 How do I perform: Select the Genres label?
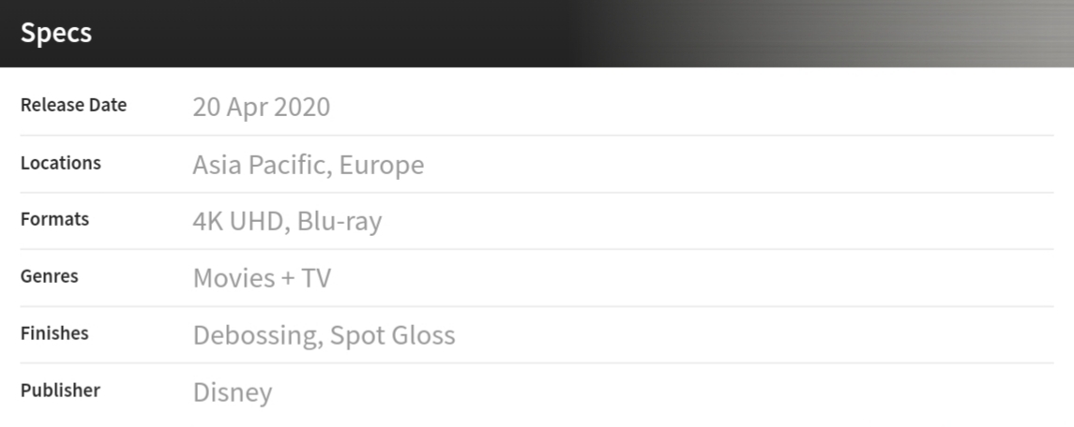click(x=49, y=276)
